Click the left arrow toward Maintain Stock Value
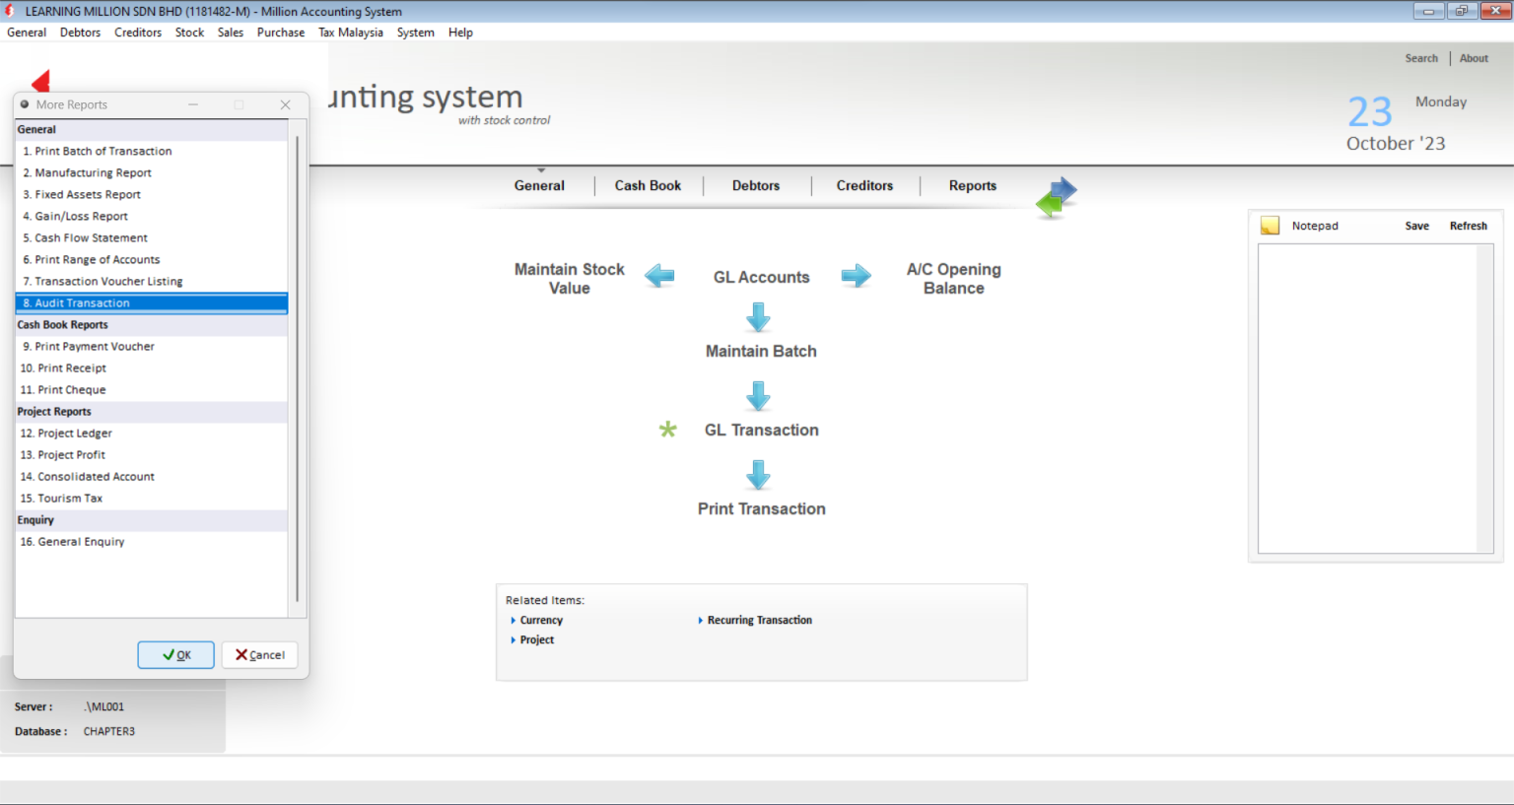1514x805 pixels. 659,277
